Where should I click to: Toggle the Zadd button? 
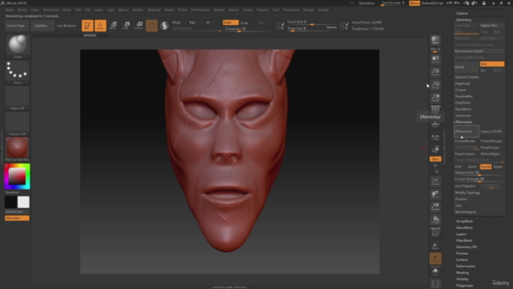pos(230,22)
